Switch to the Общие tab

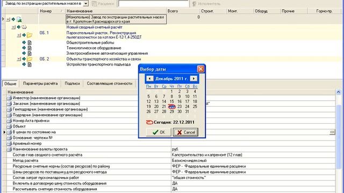(x=10, y=84)
